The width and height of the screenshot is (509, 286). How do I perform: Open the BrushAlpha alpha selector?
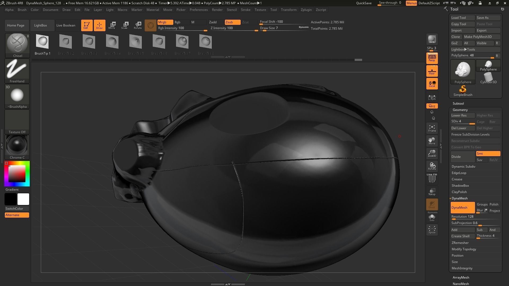17,96
